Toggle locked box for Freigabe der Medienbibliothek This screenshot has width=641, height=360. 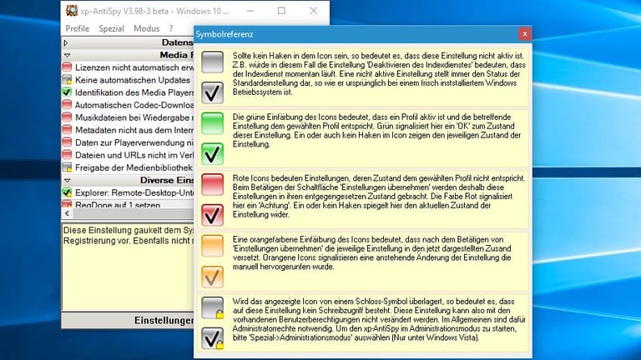pos(67,167)
